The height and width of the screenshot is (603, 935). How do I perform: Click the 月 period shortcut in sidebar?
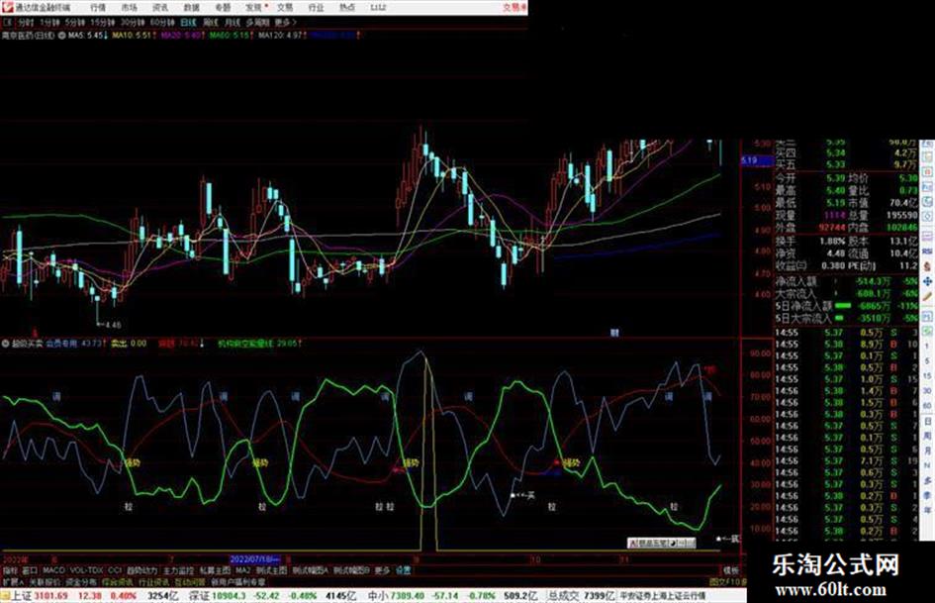pyautogui.click(x=927, y=452)
